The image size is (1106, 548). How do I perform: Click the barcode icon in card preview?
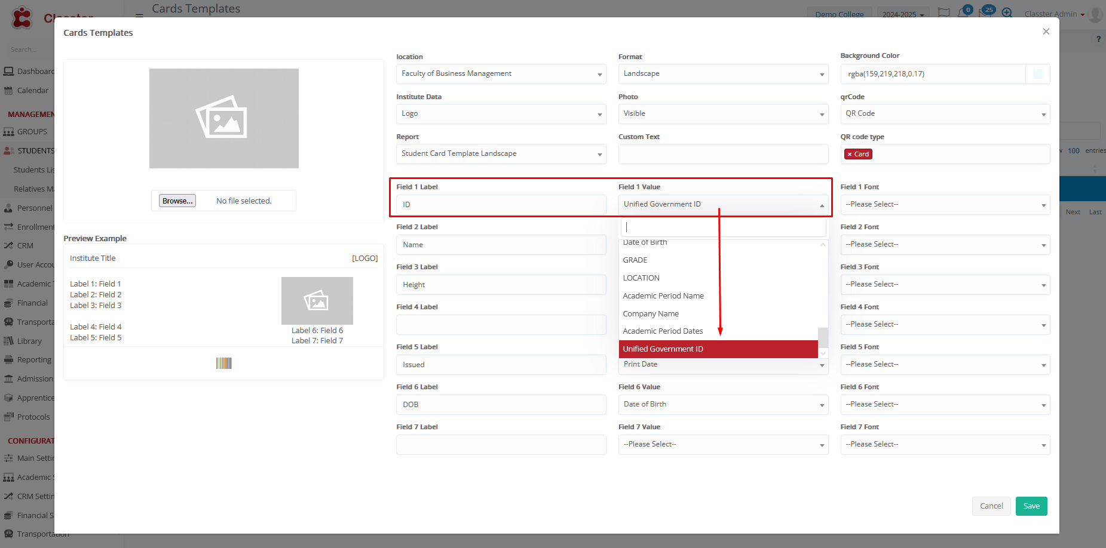tap(223, 363)
